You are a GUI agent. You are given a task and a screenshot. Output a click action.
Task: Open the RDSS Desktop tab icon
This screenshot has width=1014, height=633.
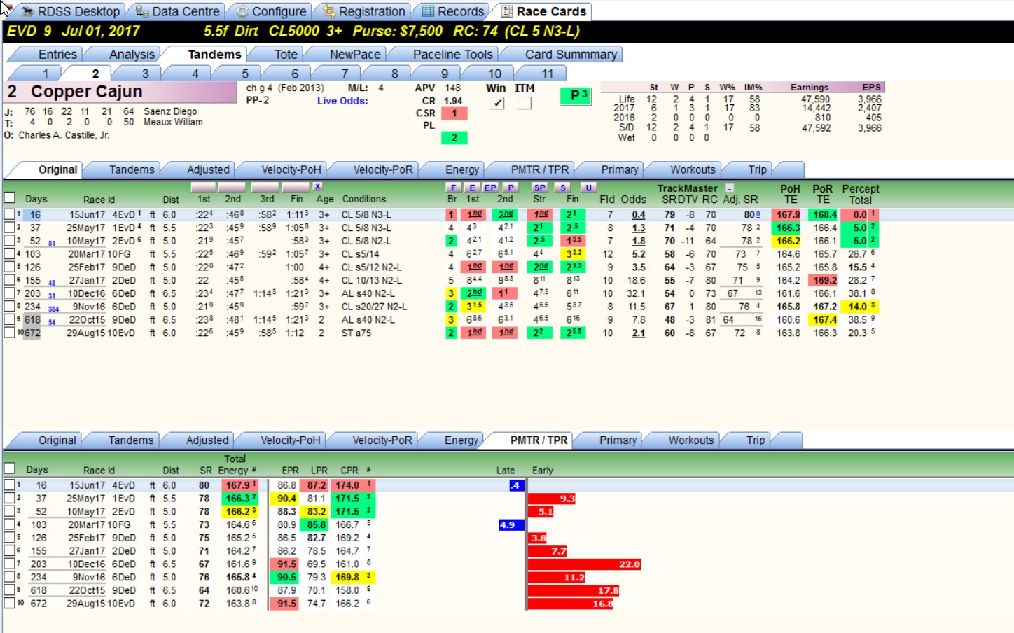point(28,11)
